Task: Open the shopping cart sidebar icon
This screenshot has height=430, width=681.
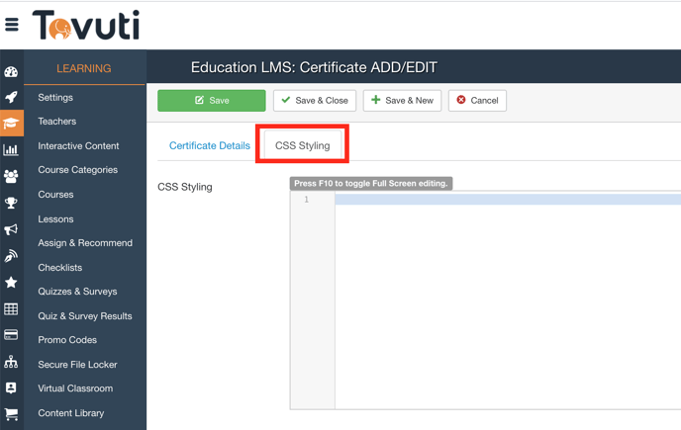Action: (x=11, y=414)
